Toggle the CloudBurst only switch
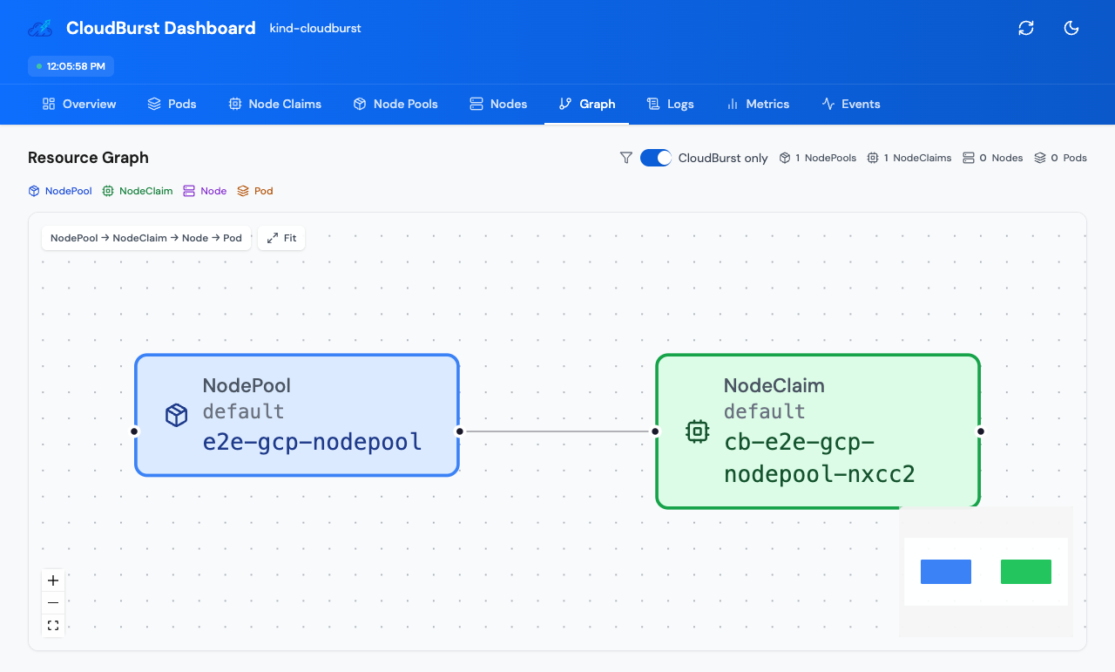The image size is (1115, 672). (x=655, y=158)
